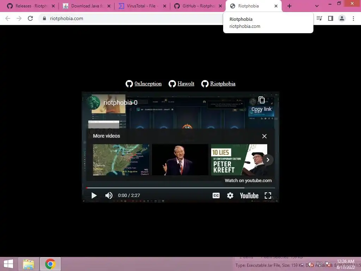Open the Chrome three-dot menu
361x271 pixels.
tap(353, 18)
